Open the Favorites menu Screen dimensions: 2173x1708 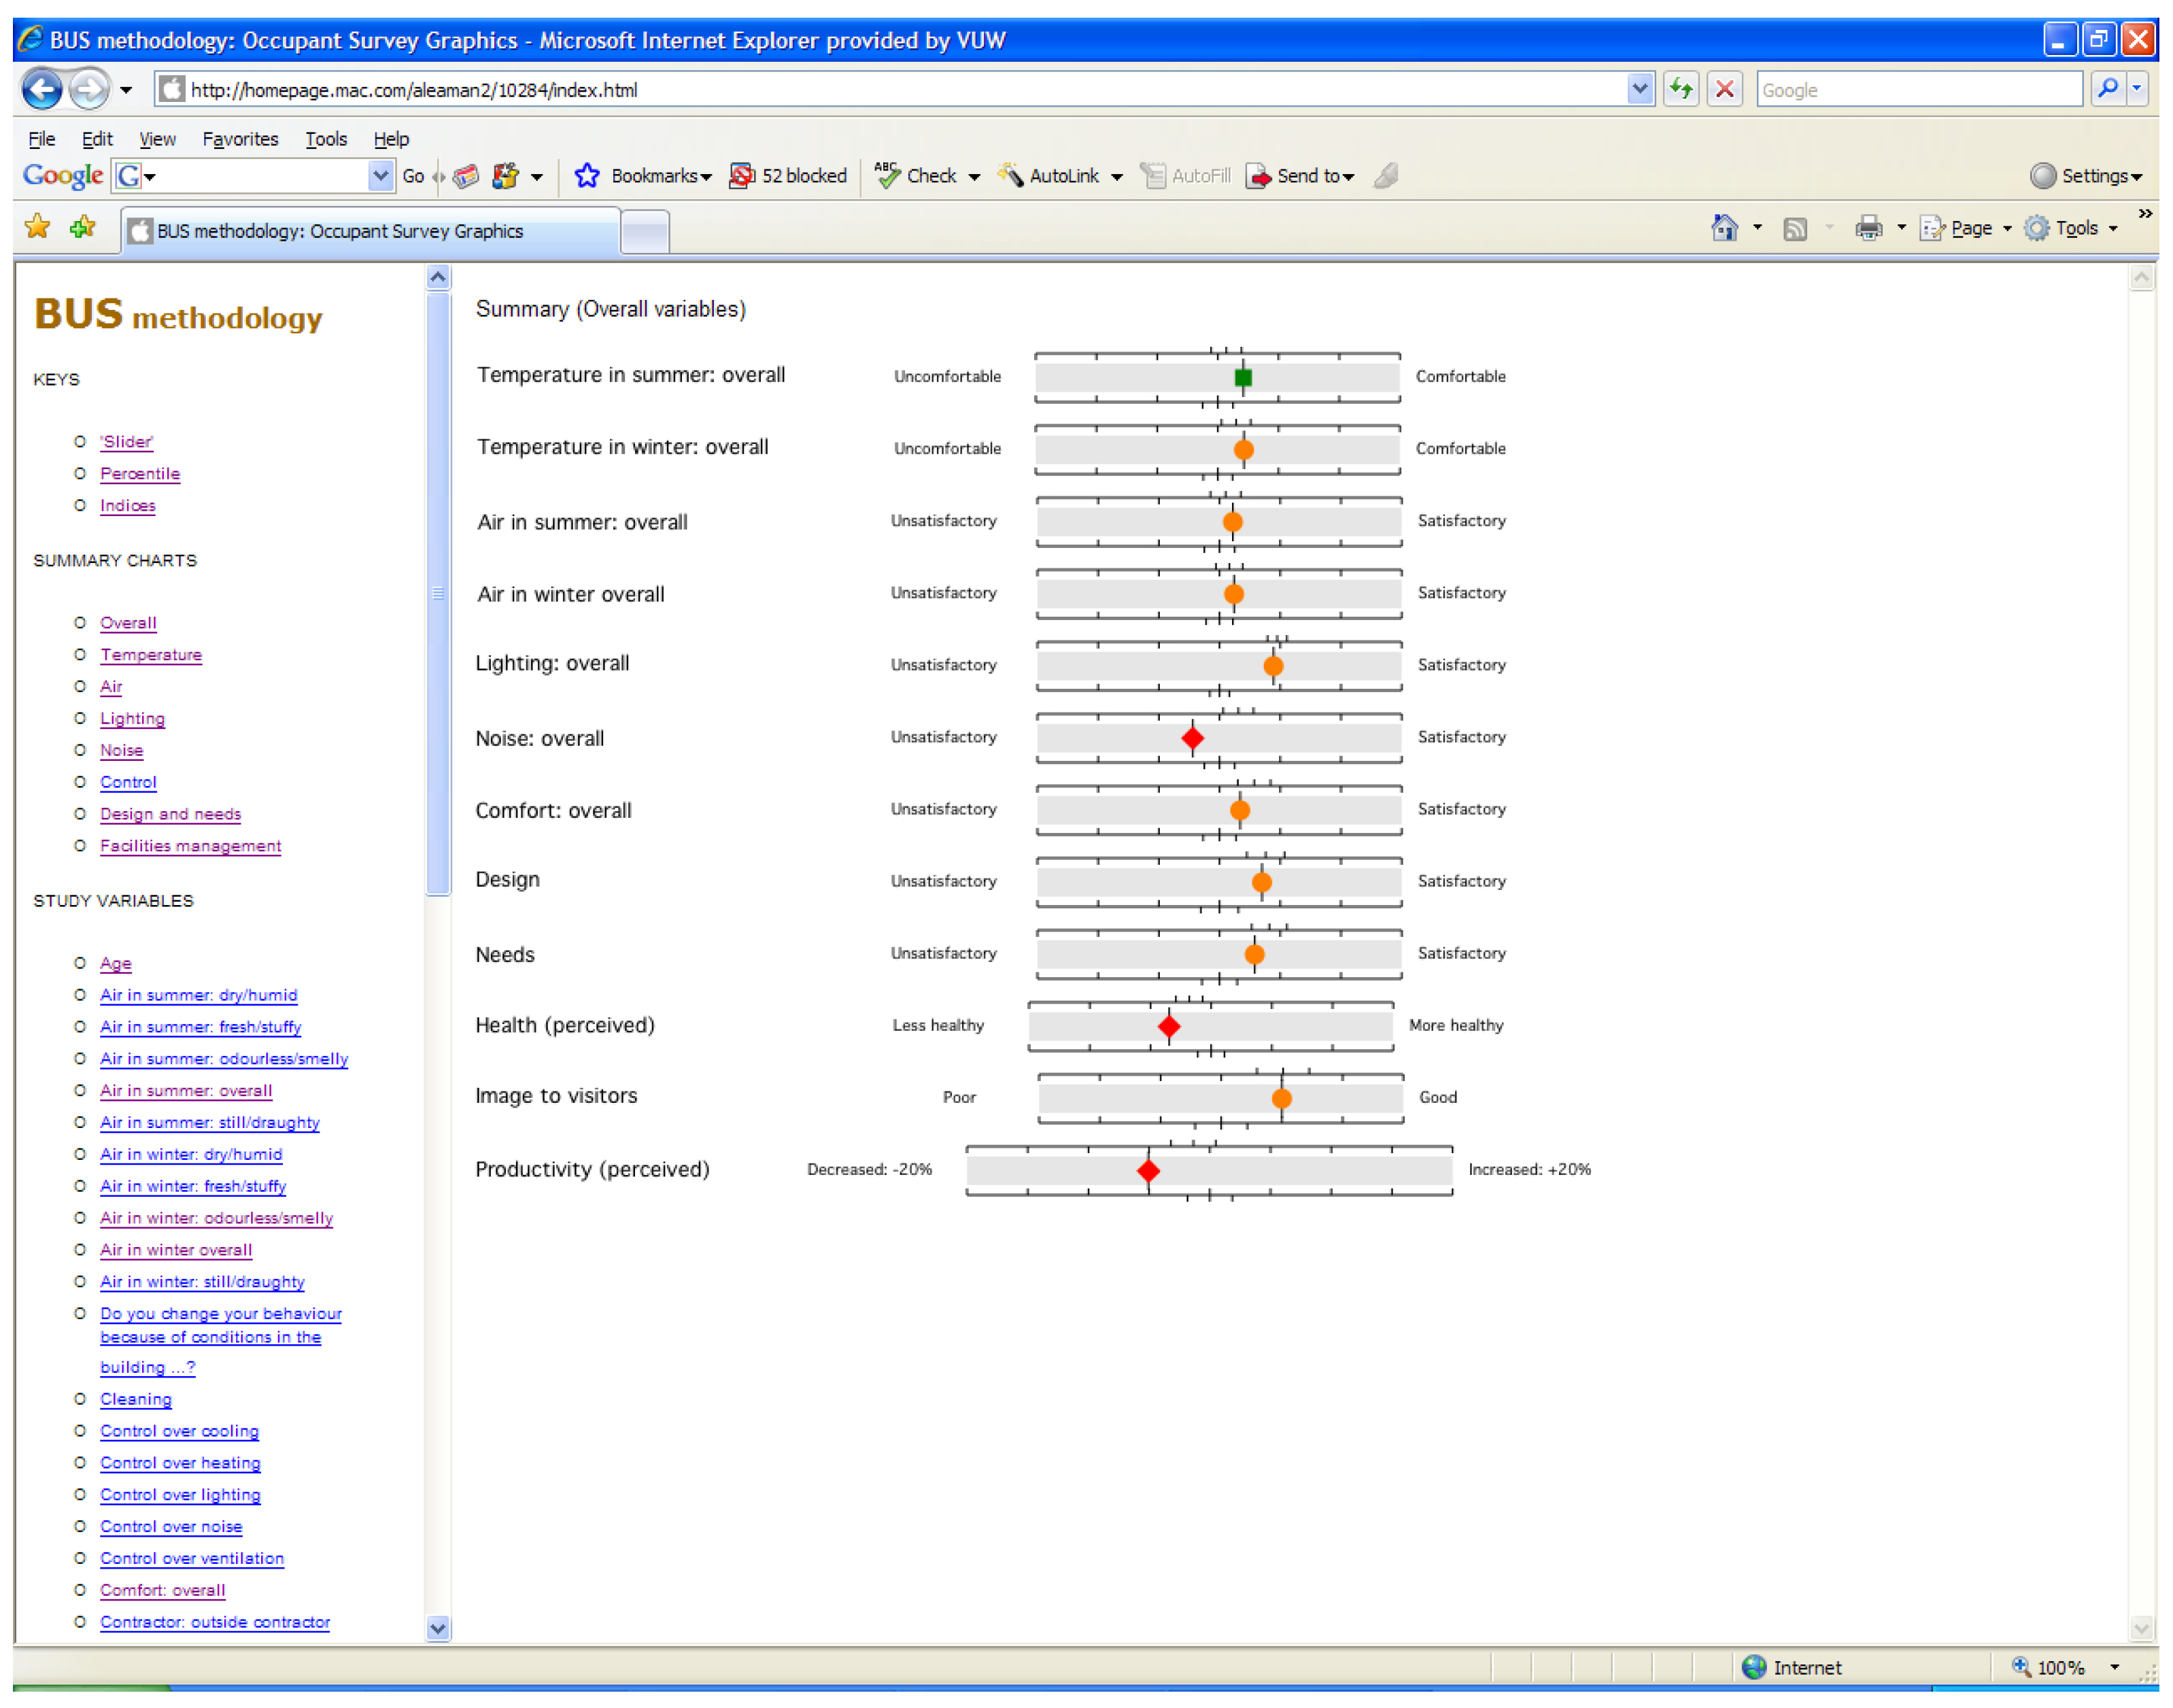[x=240, y=139]
